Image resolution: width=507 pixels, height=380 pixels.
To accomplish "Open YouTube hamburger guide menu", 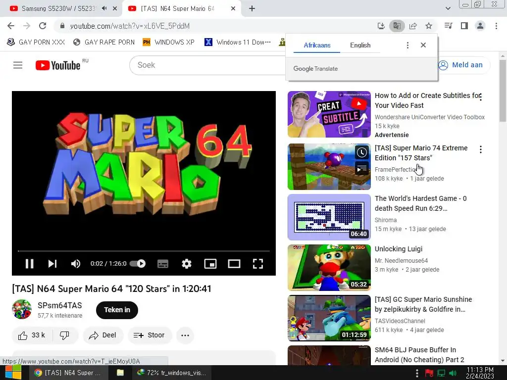I will (x=18, y=65).
